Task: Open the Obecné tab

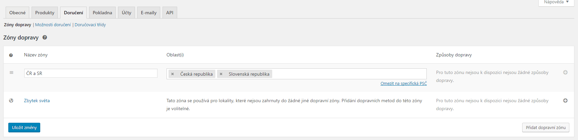Action: 17,13
